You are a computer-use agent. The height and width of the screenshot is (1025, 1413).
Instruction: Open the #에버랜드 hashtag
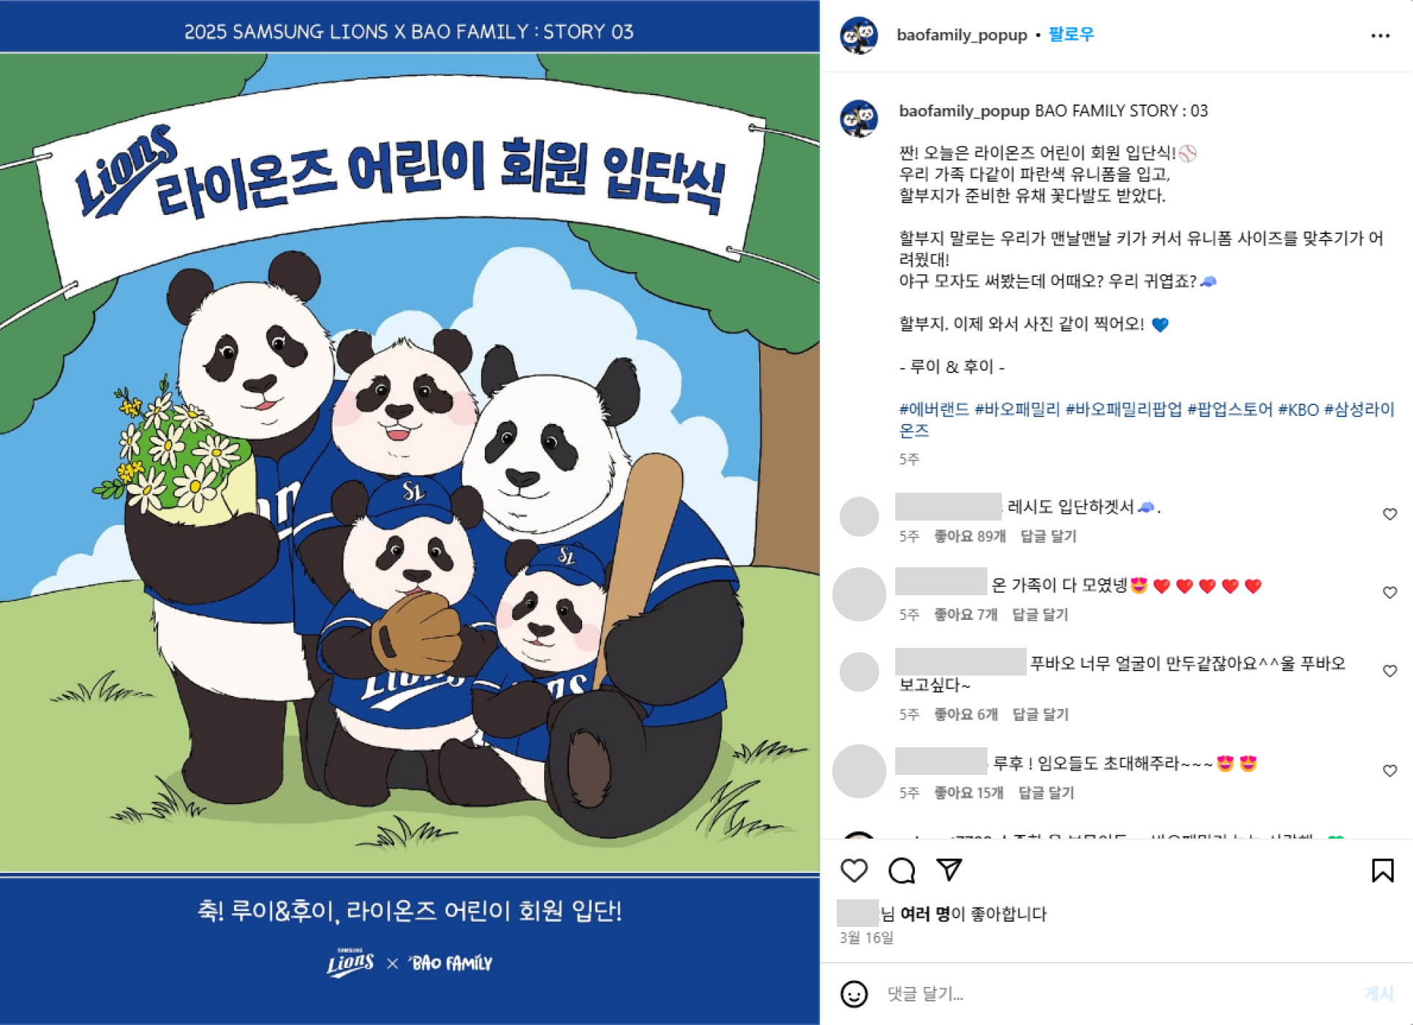(x=934, y=409)
